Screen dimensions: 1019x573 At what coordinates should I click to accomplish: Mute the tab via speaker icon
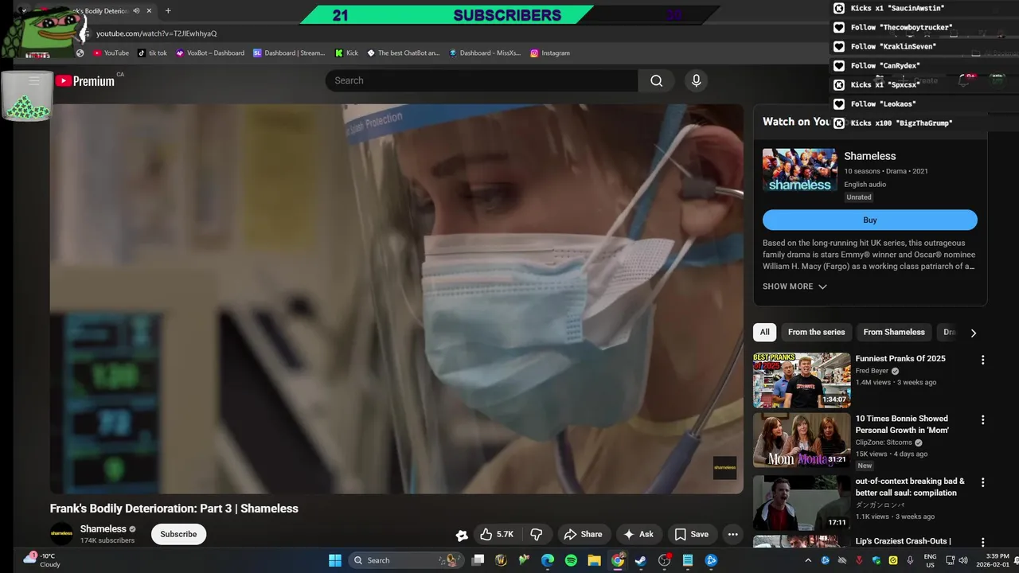click(136, 11)
